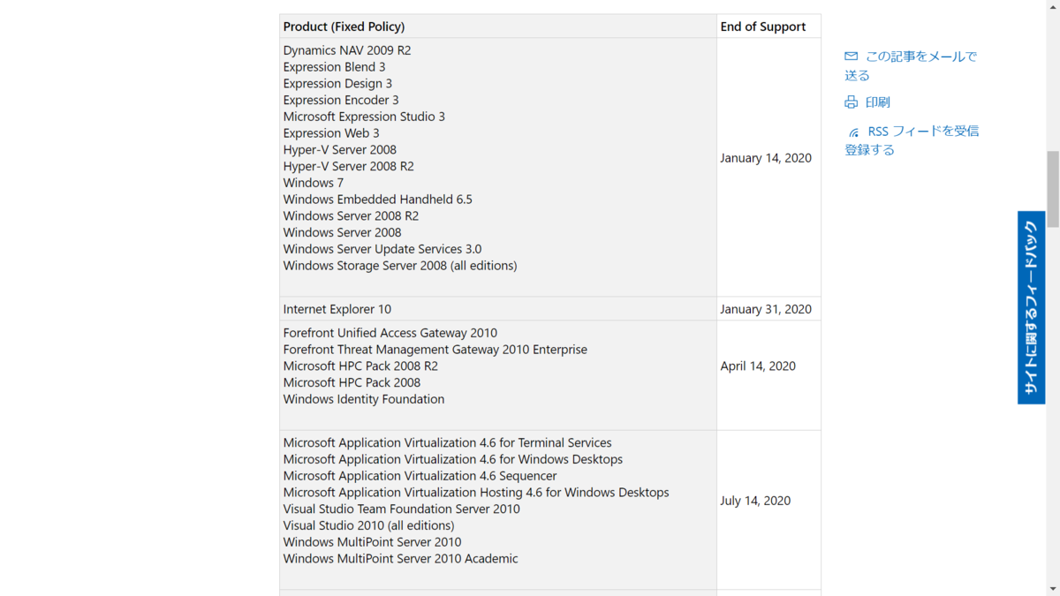Click Forefront Unified Access Gateway 2010 entry
1060x596 pixels.
[x=390, y=333]
